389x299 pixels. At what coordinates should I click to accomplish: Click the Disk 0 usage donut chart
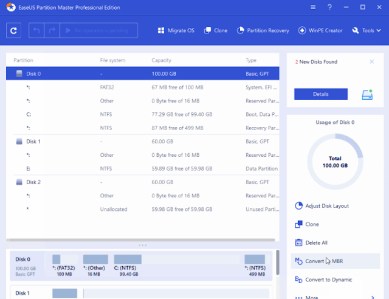pyautogui.click(x=335, y=162)
